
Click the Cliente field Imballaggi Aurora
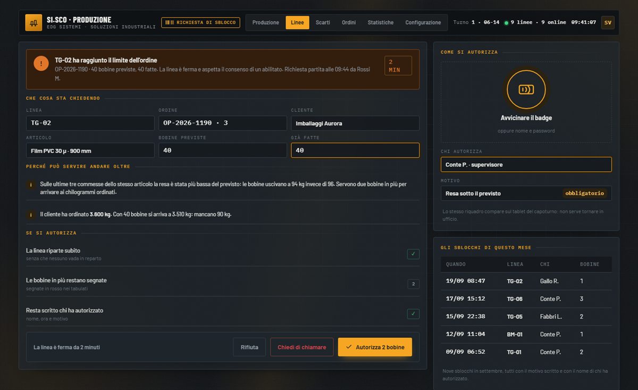click(355, 123)
